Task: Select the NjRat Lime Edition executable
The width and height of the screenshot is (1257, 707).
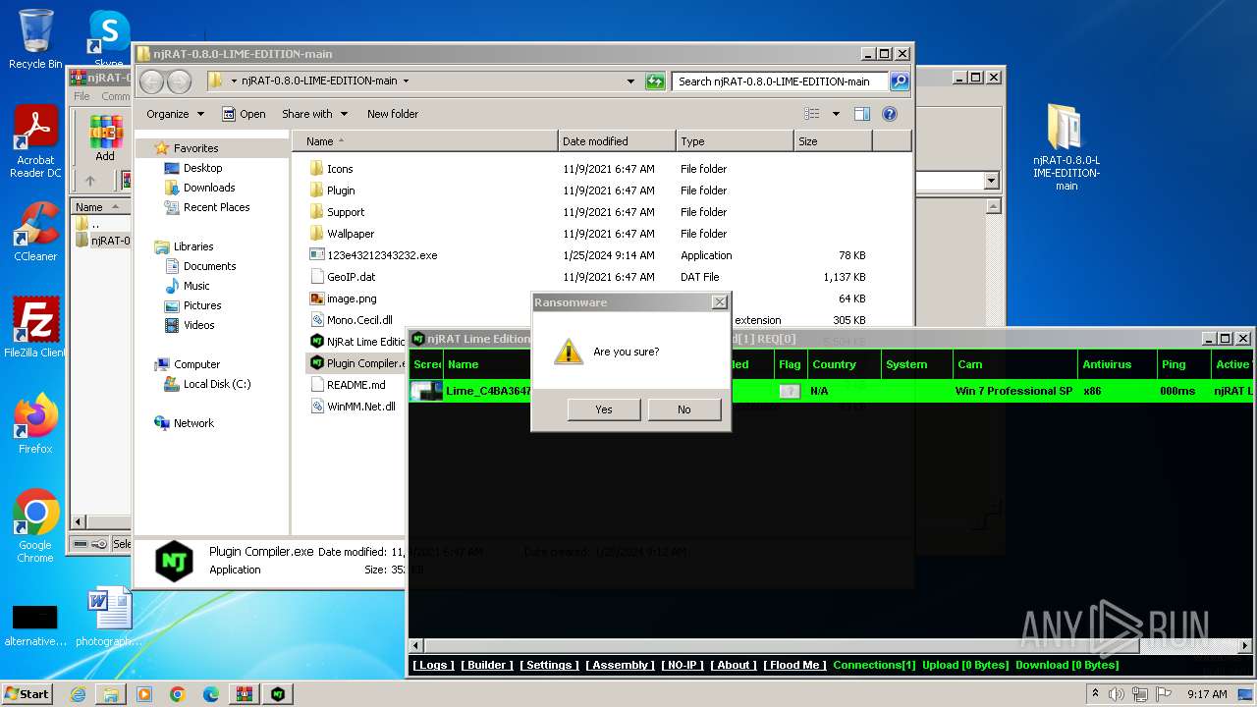Action: [x=357, y=342]
